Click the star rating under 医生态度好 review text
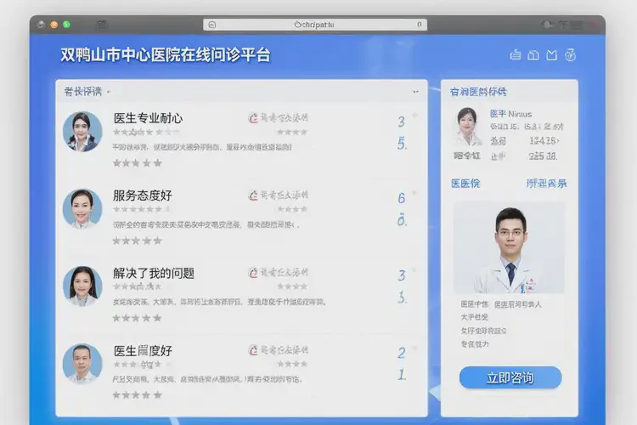This screenshot has width=637, height=425. tap(137, 395)
